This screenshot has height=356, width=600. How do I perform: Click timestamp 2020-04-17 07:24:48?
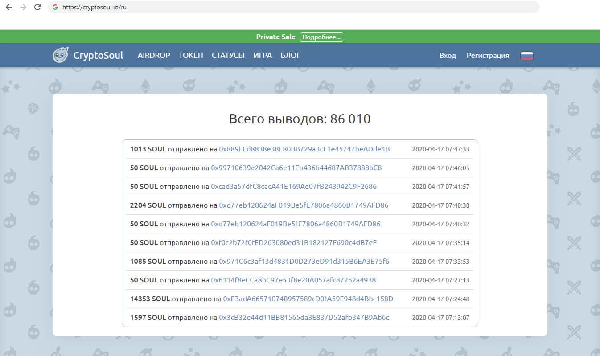[440, 299]
